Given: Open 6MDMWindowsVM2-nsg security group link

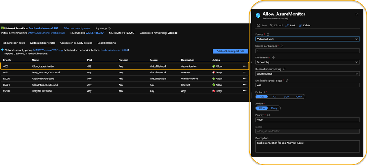Looking at the screenshot, I should [48, 50].
